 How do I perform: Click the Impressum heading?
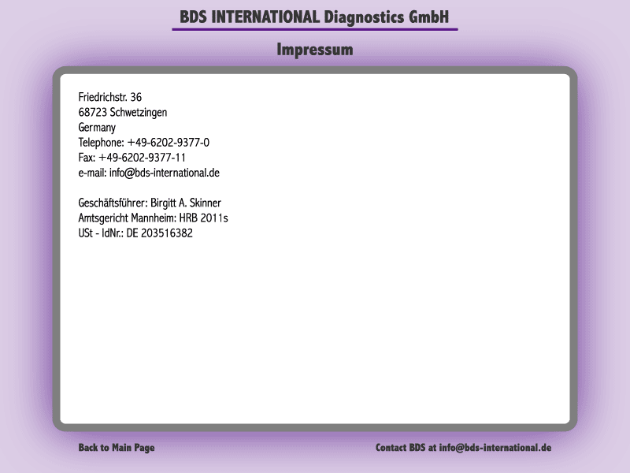coord(315,50)
